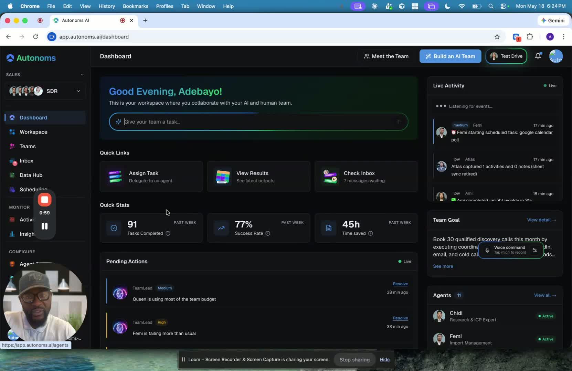Click the site info icon in address bar

(x=52, y=37)
